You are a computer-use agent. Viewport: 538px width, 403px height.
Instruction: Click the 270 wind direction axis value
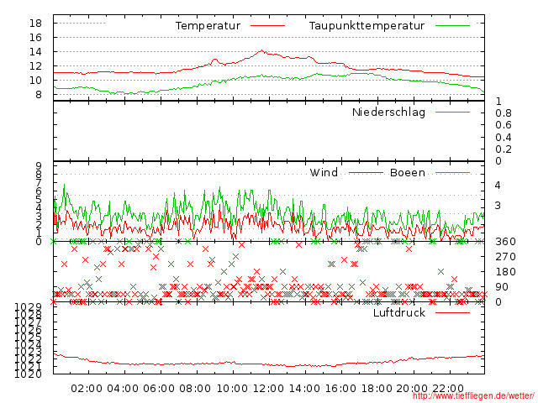point(505,257)
